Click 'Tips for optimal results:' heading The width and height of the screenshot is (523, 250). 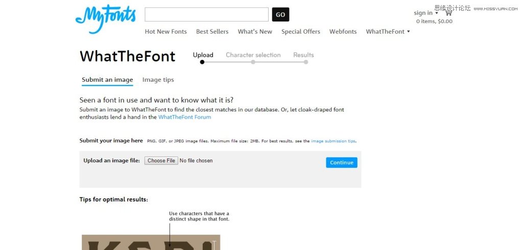click(114, 199)
